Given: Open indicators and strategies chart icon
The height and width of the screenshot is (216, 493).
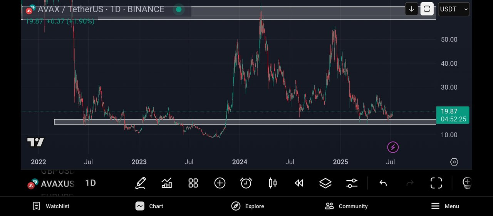Looking at the screenshot, I should tap(167, 183).
